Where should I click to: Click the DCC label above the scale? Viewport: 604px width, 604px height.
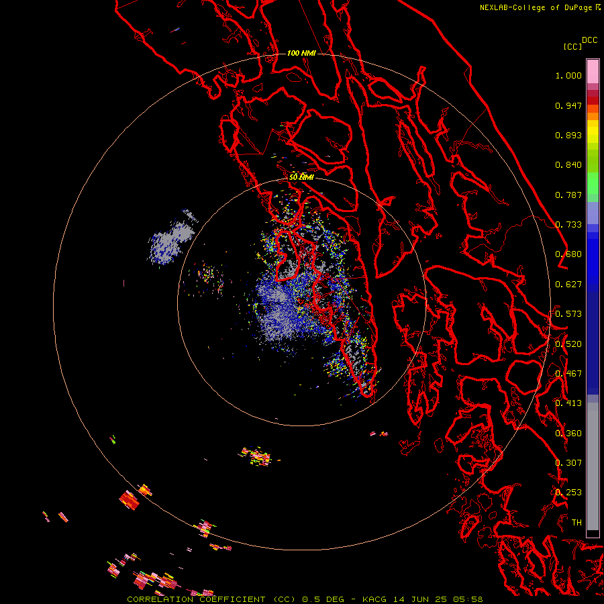[x=589, y=40]
